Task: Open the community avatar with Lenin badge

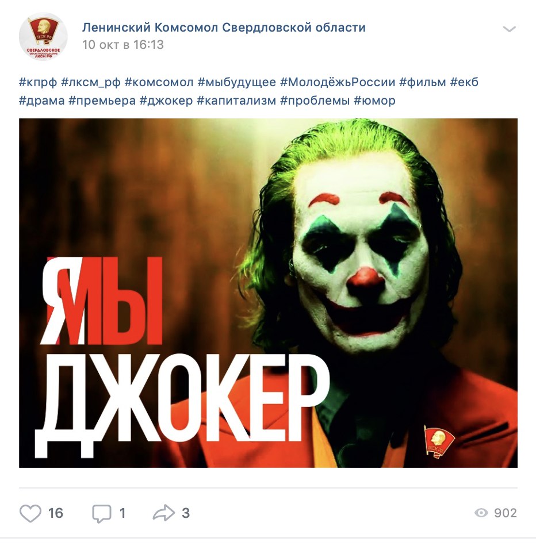Action: click(x=43, y=37)
